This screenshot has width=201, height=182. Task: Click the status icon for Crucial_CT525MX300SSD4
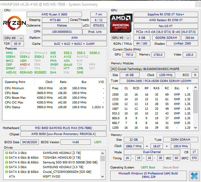click(6, 172)
